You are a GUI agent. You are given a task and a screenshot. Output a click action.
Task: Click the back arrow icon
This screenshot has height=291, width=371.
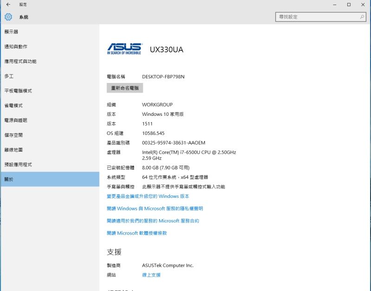tap(8, 5)
